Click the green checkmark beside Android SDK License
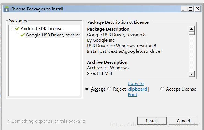This screenshot has width=204, height=130. click(17, 28)
